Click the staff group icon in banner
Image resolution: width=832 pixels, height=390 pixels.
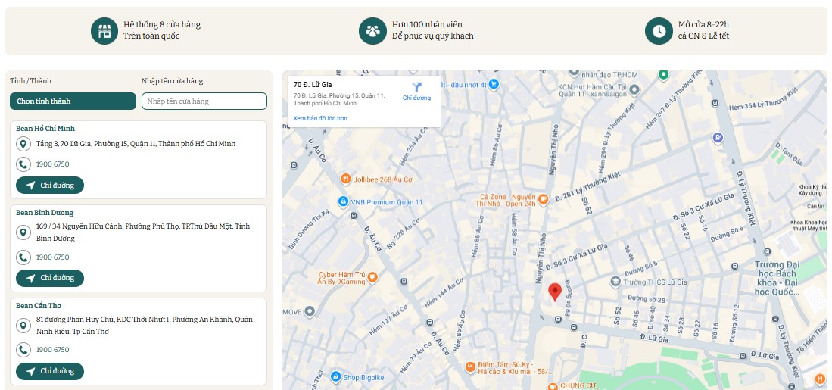click(x=372, y=31)
